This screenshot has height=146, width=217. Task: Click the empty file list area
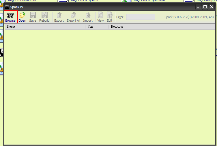click(x=110, y=87)
